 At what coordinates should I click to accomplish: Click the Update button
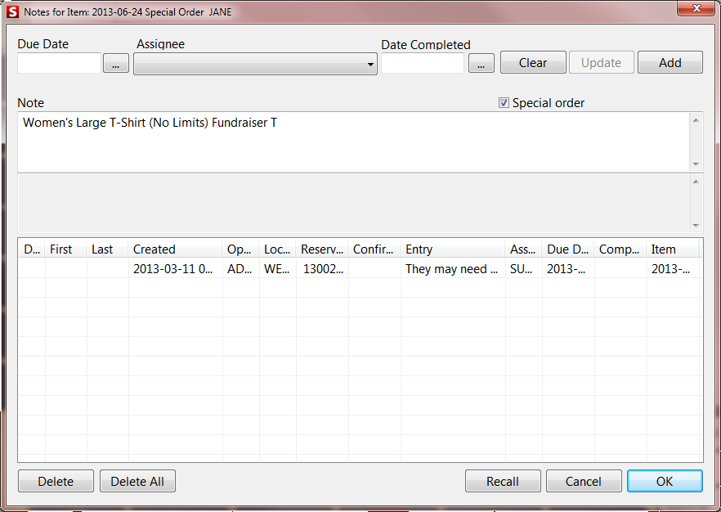click(601, 62)
